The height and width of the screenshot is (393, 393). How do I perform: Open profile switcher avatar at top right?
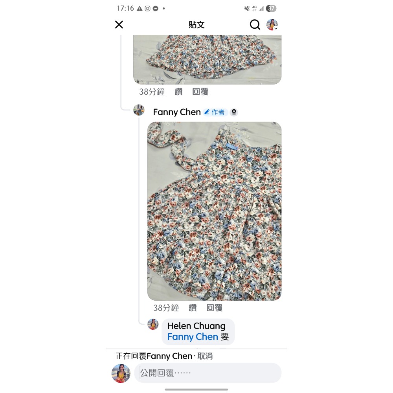[x=272, y=24]
